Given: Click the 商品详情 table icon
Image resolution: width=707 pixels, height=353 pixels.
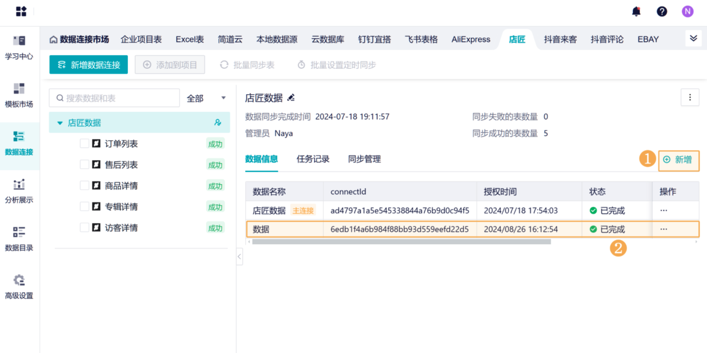Looking at the screenshot, I should [x=97, y=185].
